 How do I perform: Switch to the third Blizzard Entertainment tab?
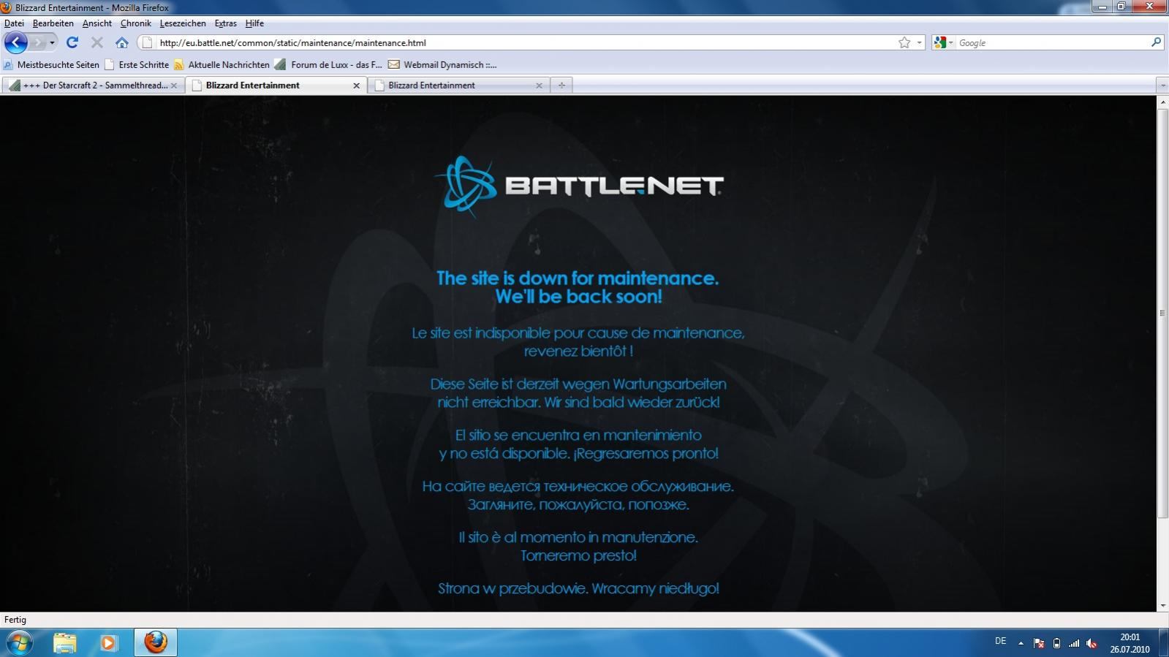pos(458,86)
